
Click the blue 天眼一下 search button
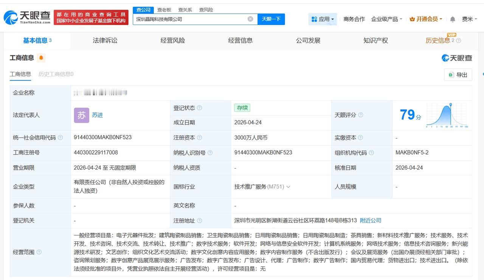tap(271, 19)
